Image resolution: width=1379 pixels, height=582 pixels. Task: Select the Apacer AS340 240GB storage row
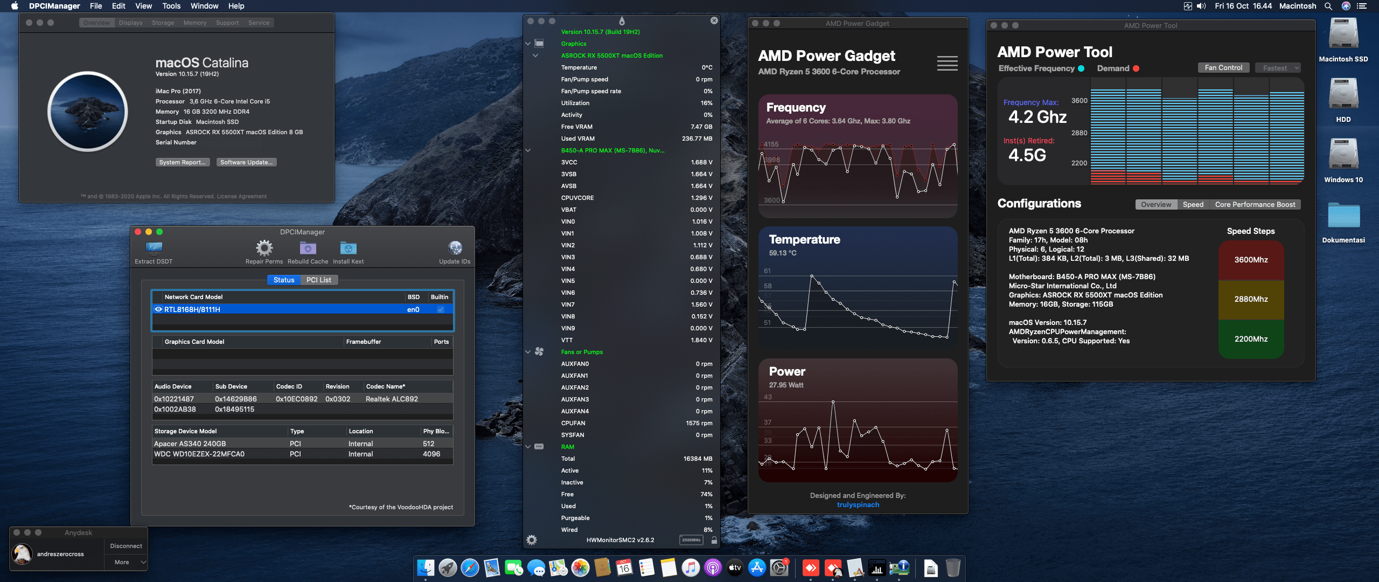click(303, 444)
